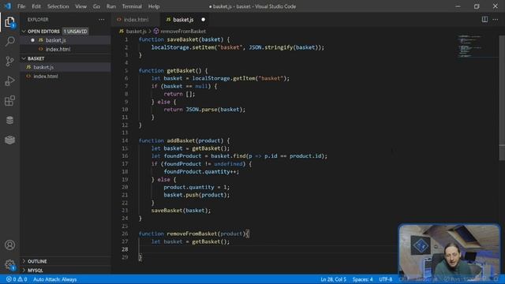Open the Run menu
This screenshot has height=284, width=505.
pos(110,6)
